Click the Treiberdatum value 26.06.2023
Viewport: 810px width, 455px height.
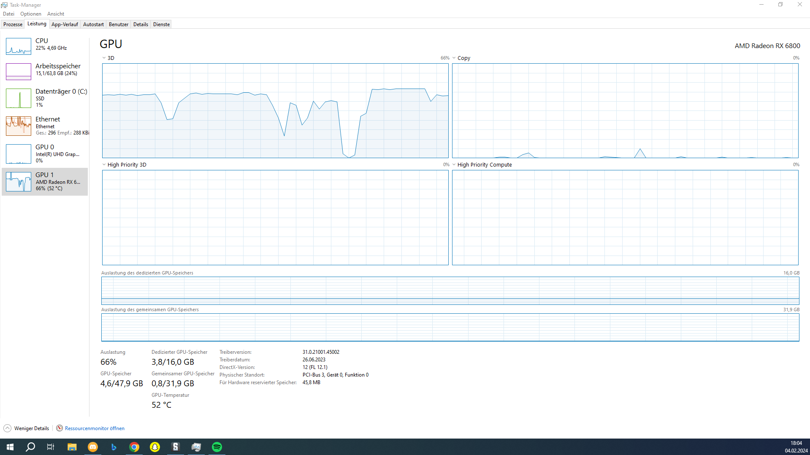click(314, 360)
